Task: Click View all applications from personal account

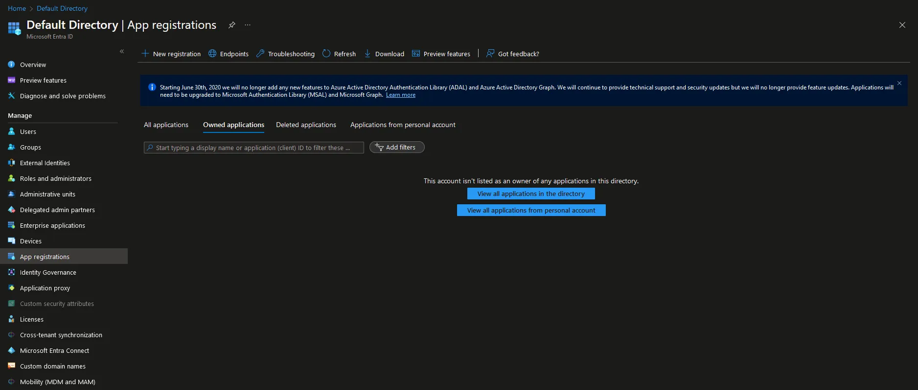Action: coord(531,210)
